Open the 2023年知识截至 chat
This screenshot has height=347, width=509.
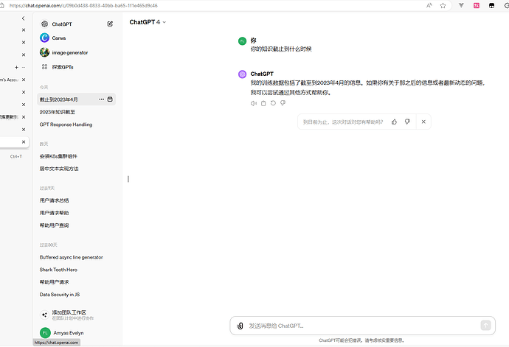coord(58,112)
